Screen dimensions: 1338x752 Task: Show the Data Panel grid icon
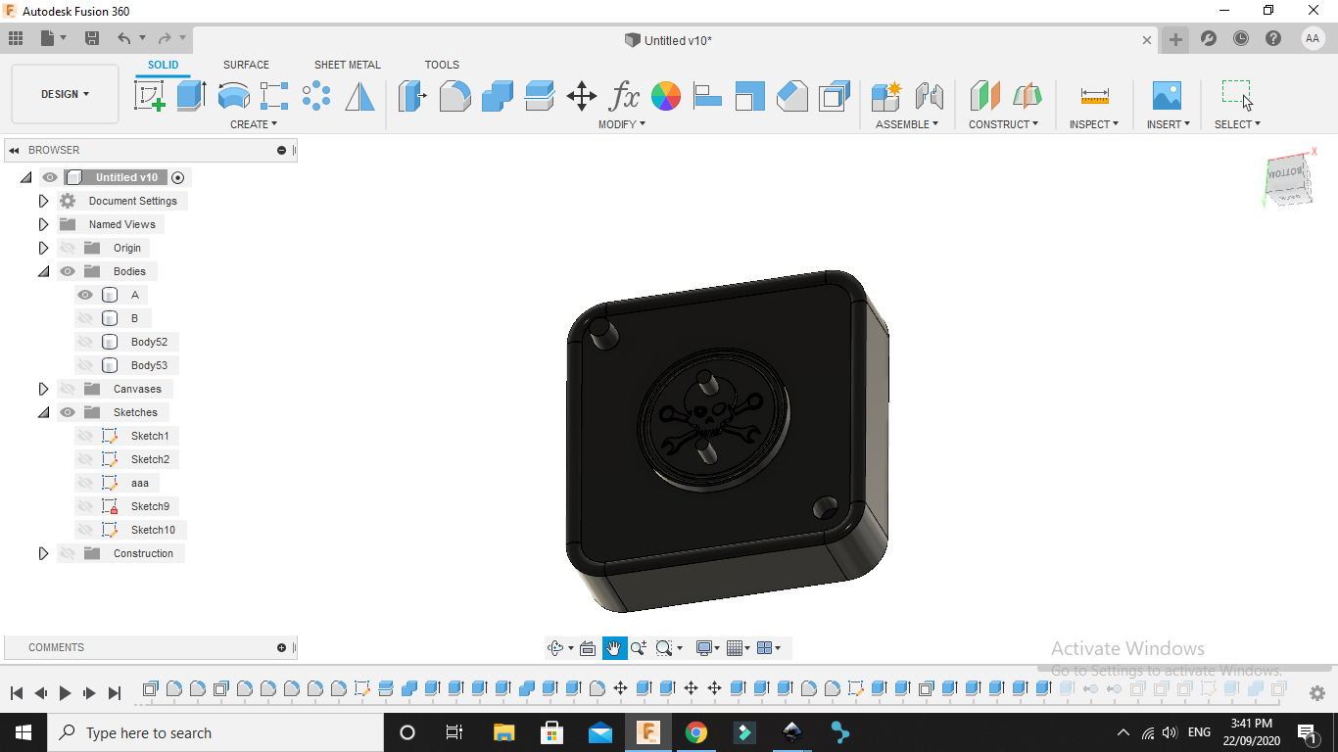click(16, 38)
